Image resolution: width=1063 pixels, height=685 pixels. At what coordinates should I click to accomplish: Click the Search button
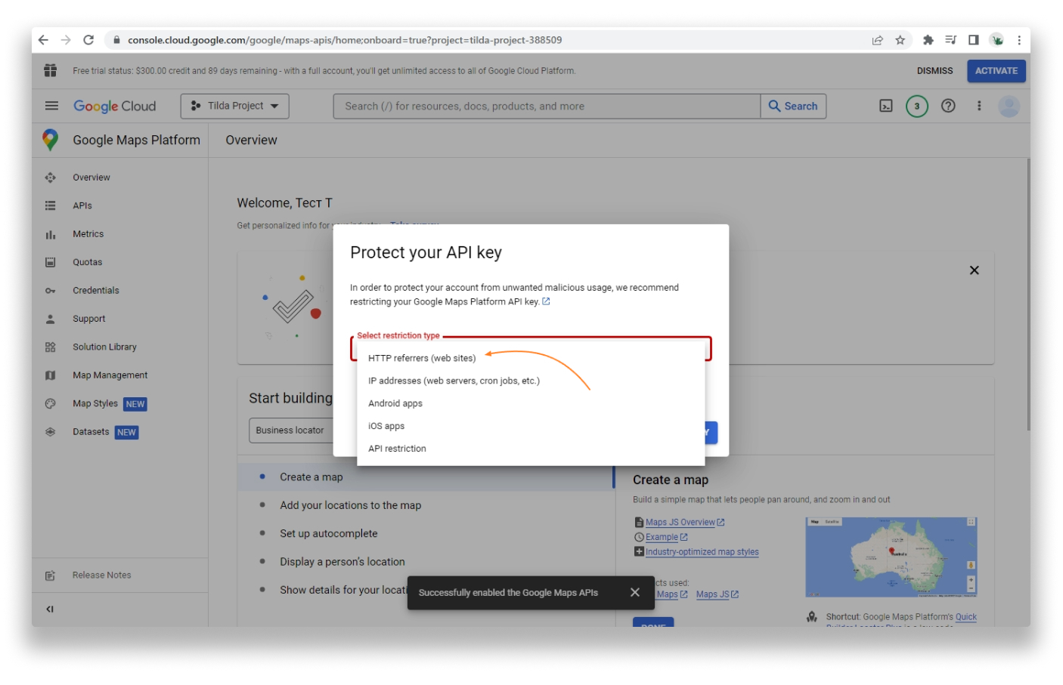(x=793, y=106)
